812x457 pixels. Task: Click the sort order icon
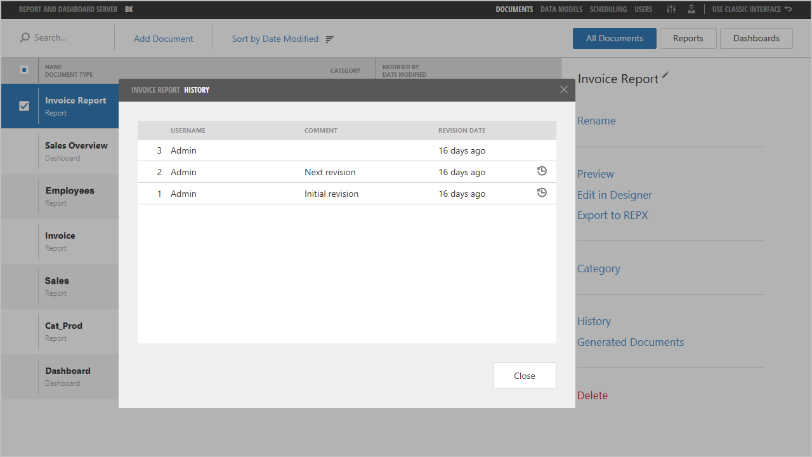point(330,39)
